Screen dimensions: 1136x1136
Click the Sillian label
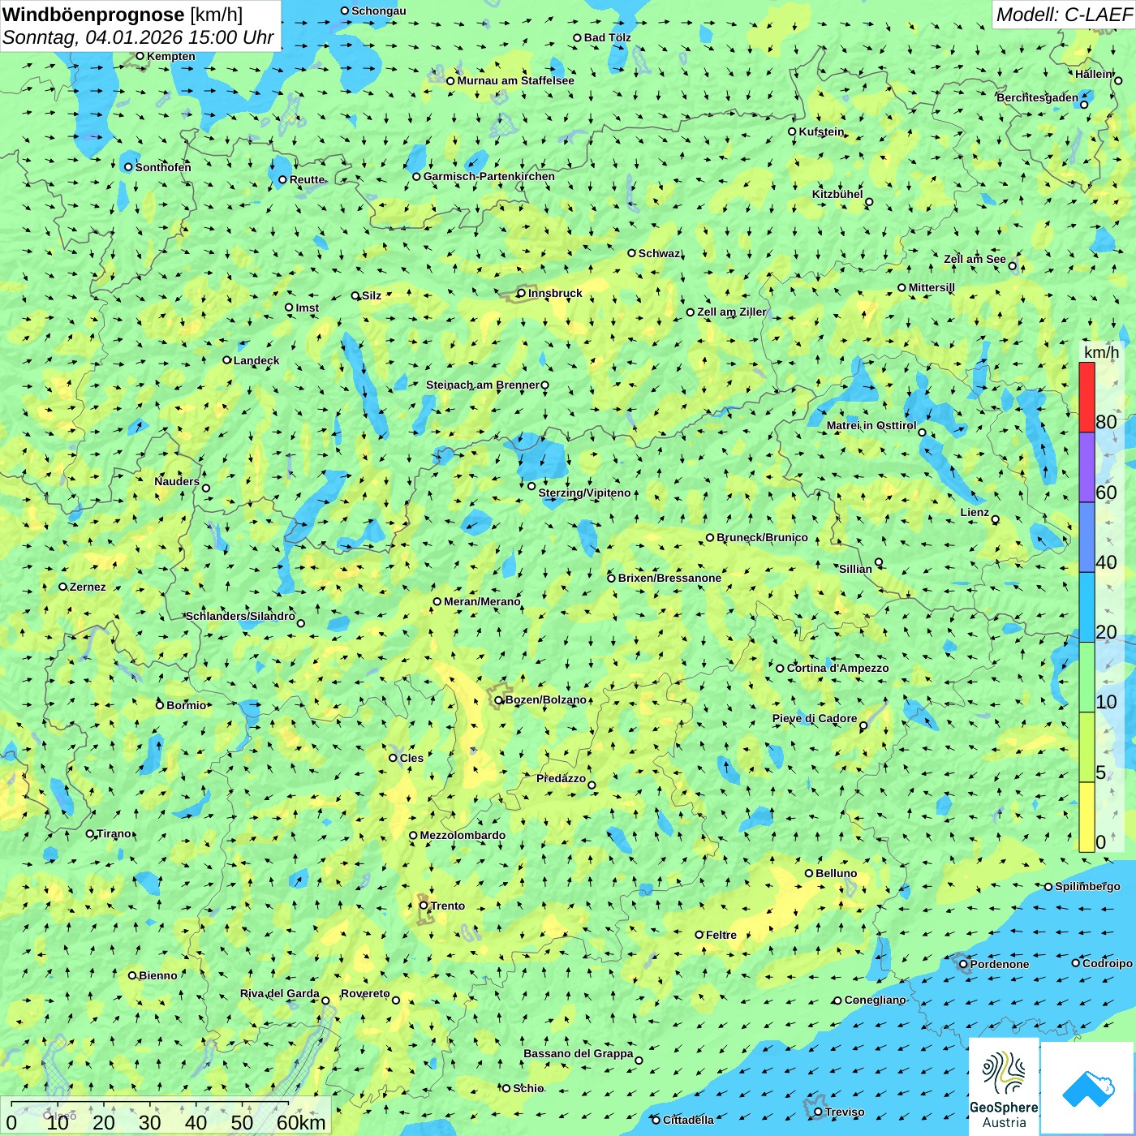tap(855, 569)
